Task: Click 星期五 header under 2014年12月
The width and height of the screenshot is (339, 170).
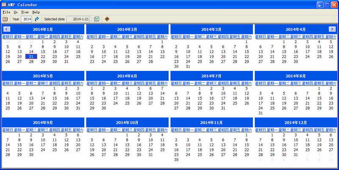Action: (319, 130)
